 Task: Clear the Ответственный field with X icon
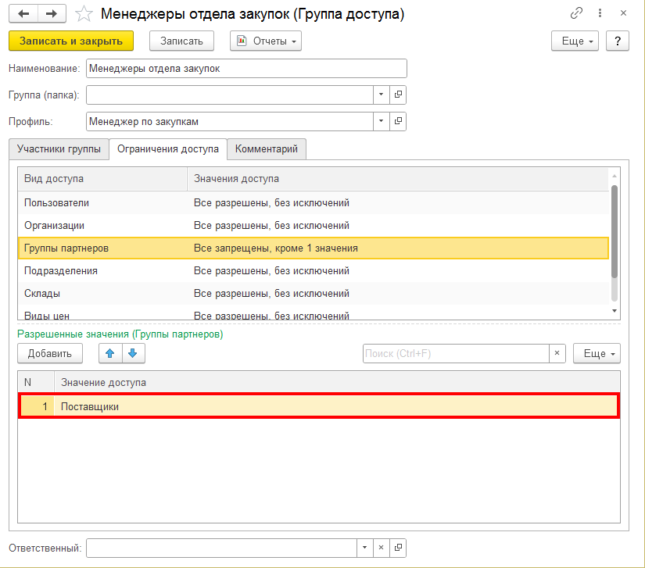[381, 548]
